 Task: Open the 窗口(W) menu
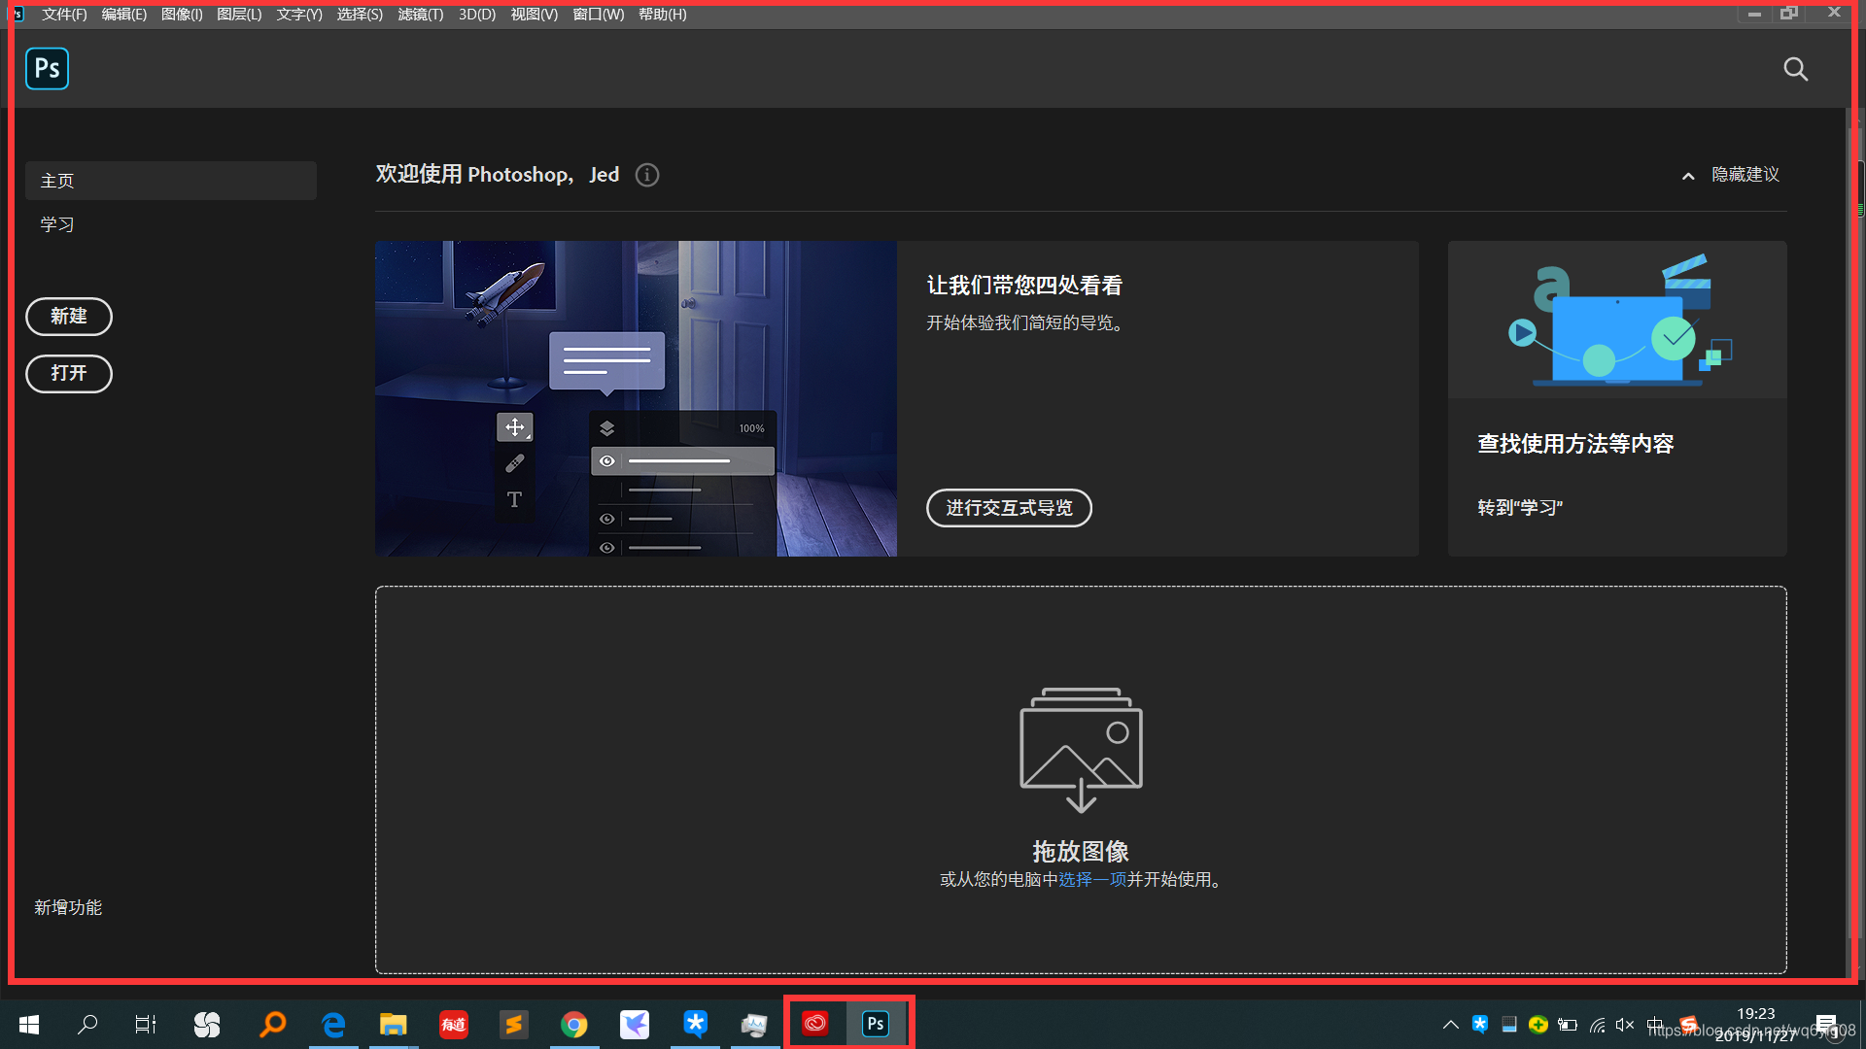pos(599,15)
